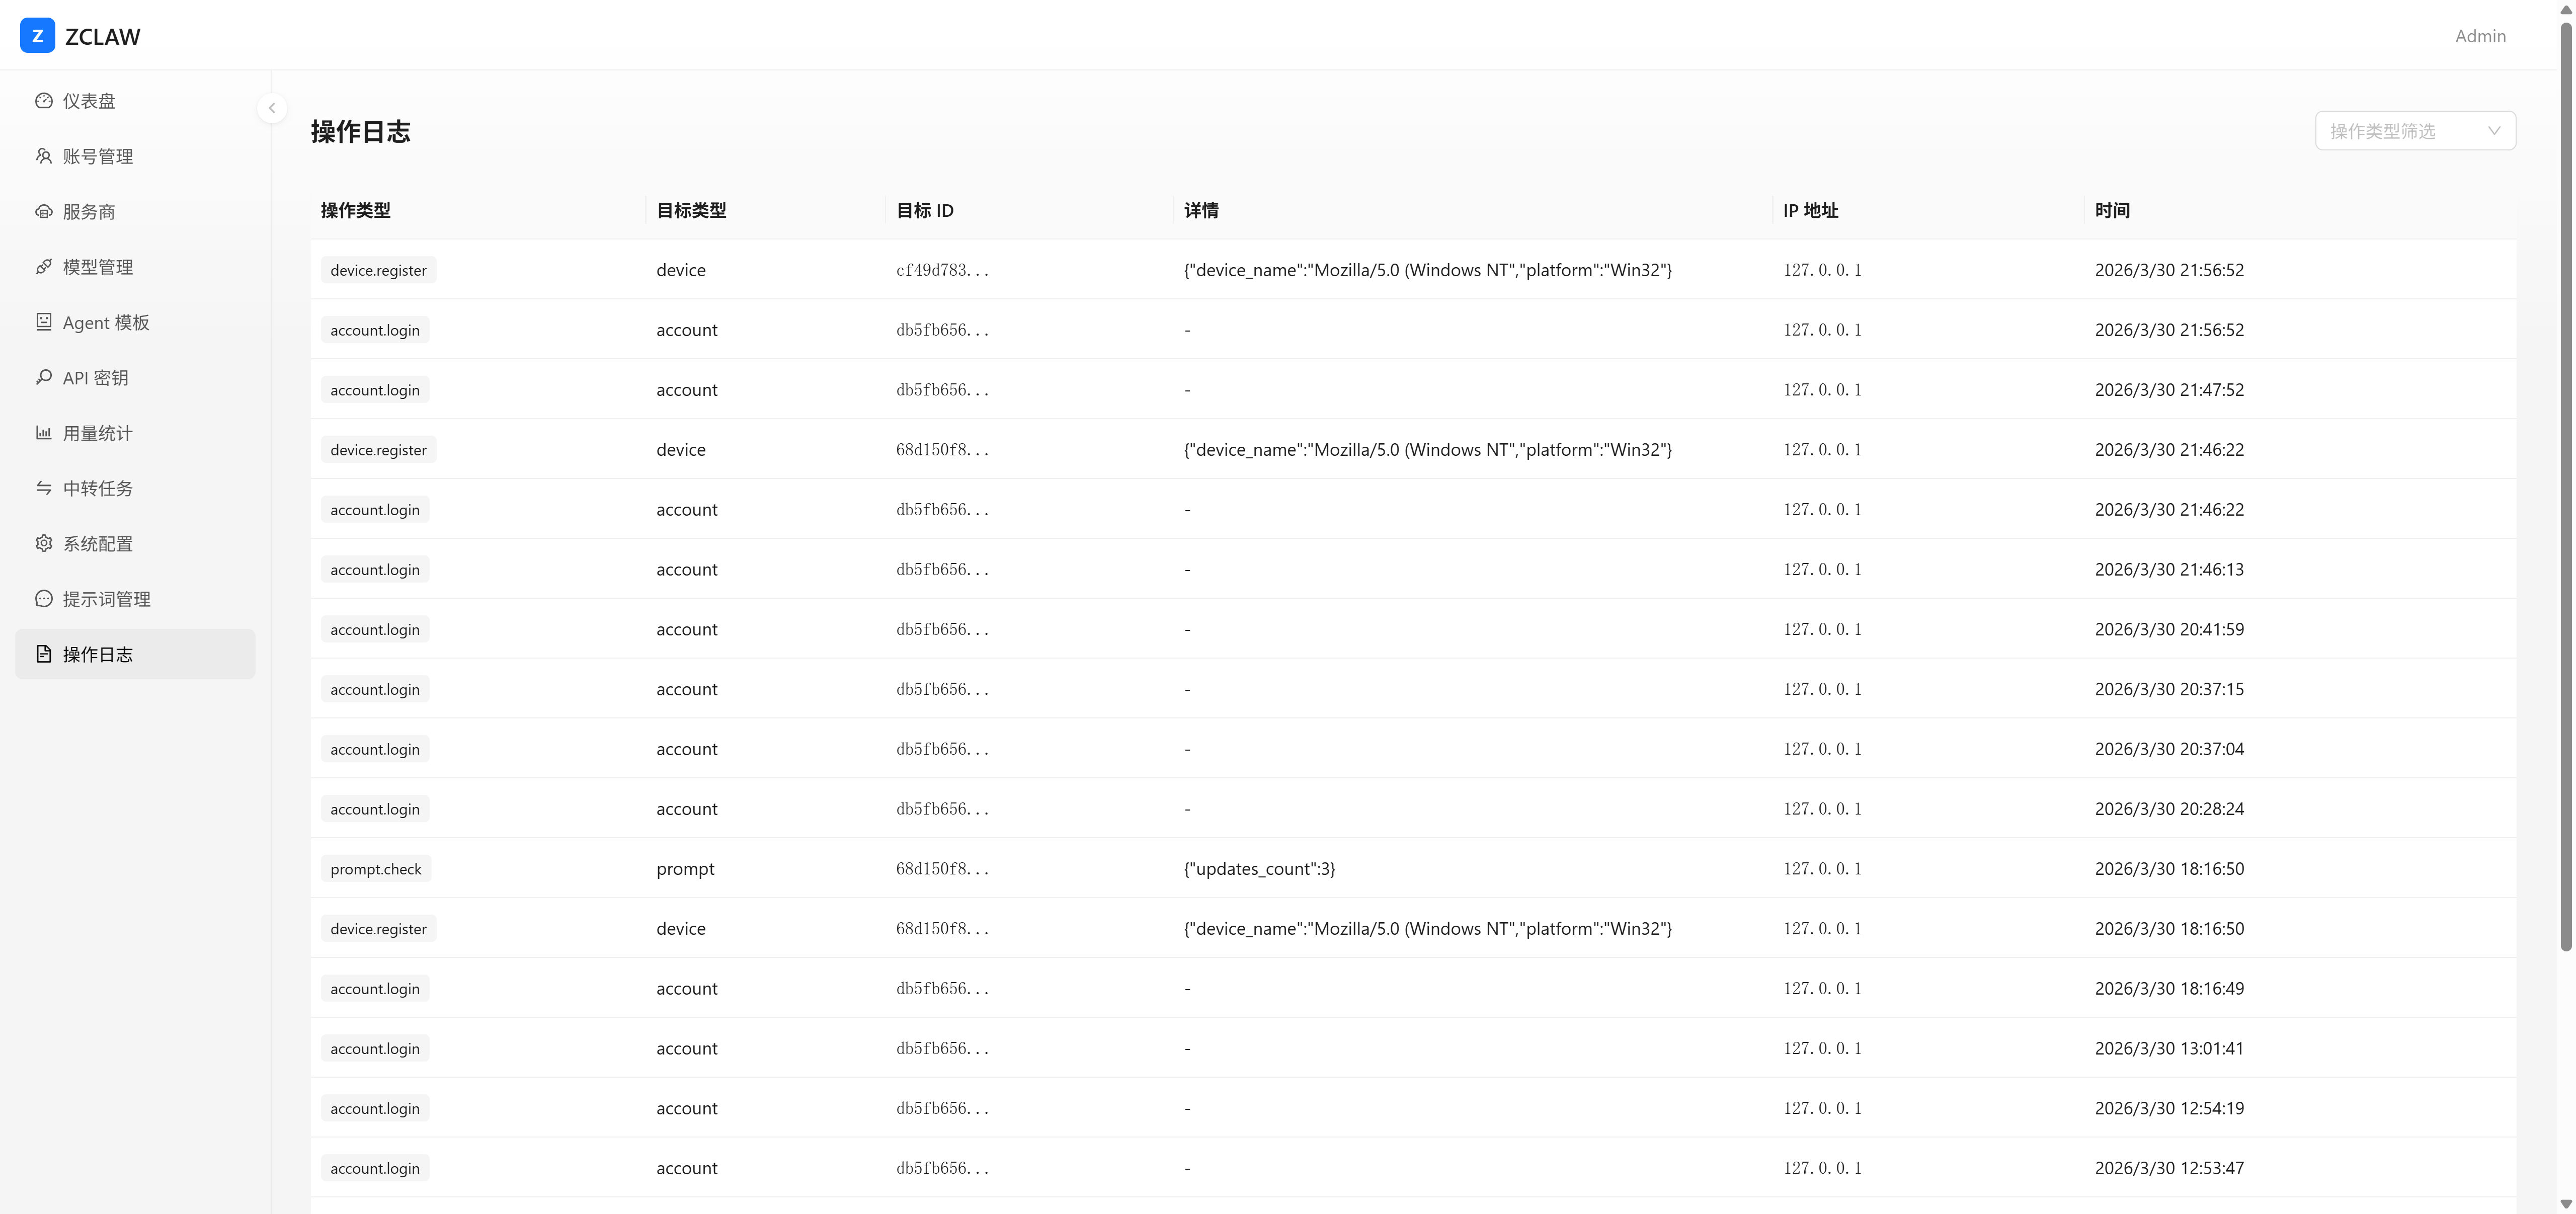Click the prompt management chat bubble icon
The image size is (2576, 1214).
click(43, 599)
